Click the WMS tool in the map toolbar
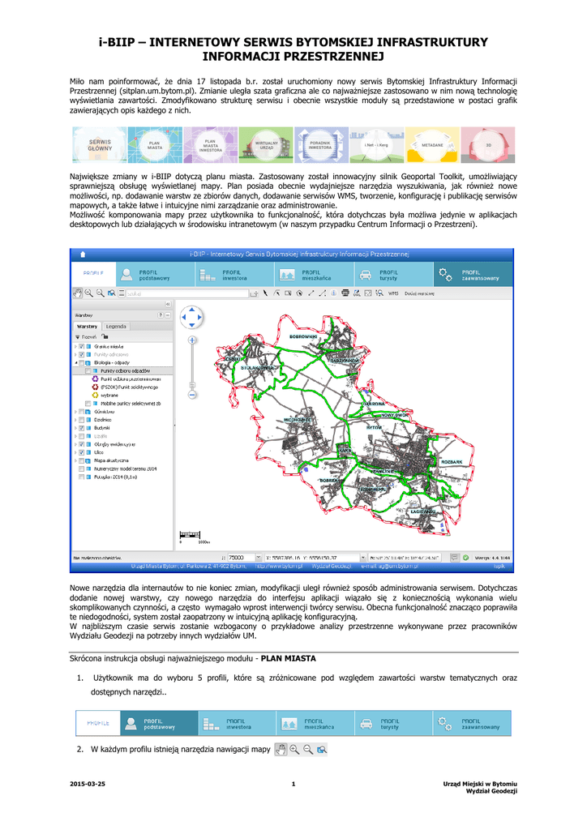 point(393,293)
